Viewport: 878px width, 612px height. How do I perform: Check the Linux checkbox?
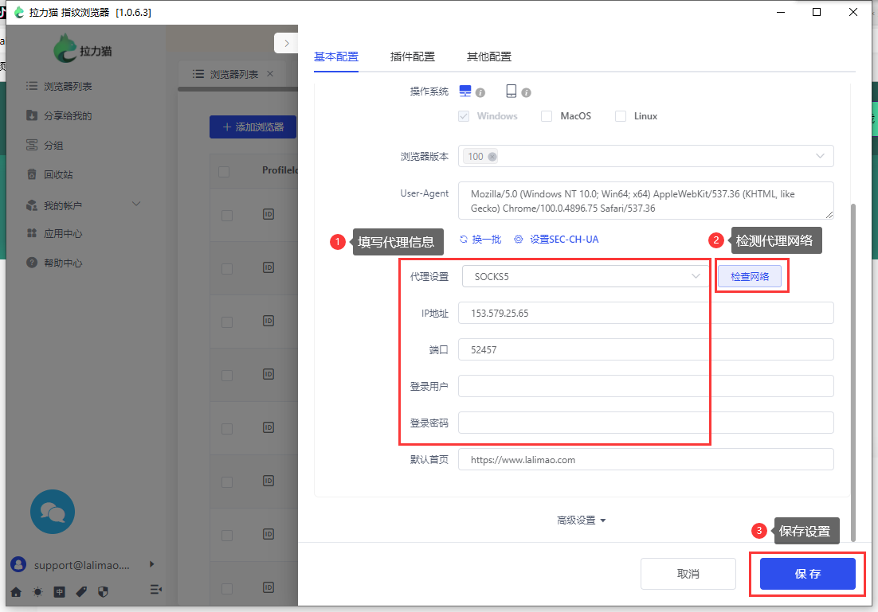coord(621,116)
